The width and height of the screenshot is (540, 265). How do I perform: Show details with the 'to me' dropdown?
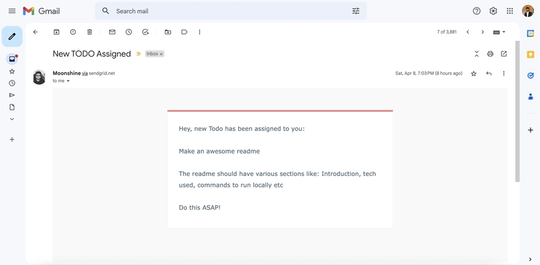click(x=68, y=81)
